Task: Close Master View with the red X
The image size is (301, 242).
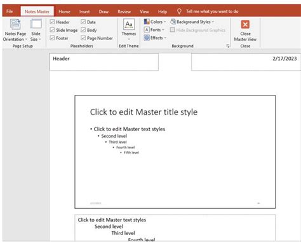Action: (x=245, y=24)
